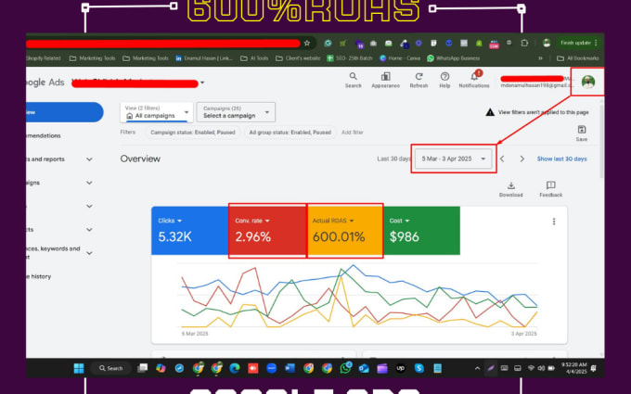Open the Windows Start menu
Viewport: 631px width, 394px height.
[x=79, y=368]
